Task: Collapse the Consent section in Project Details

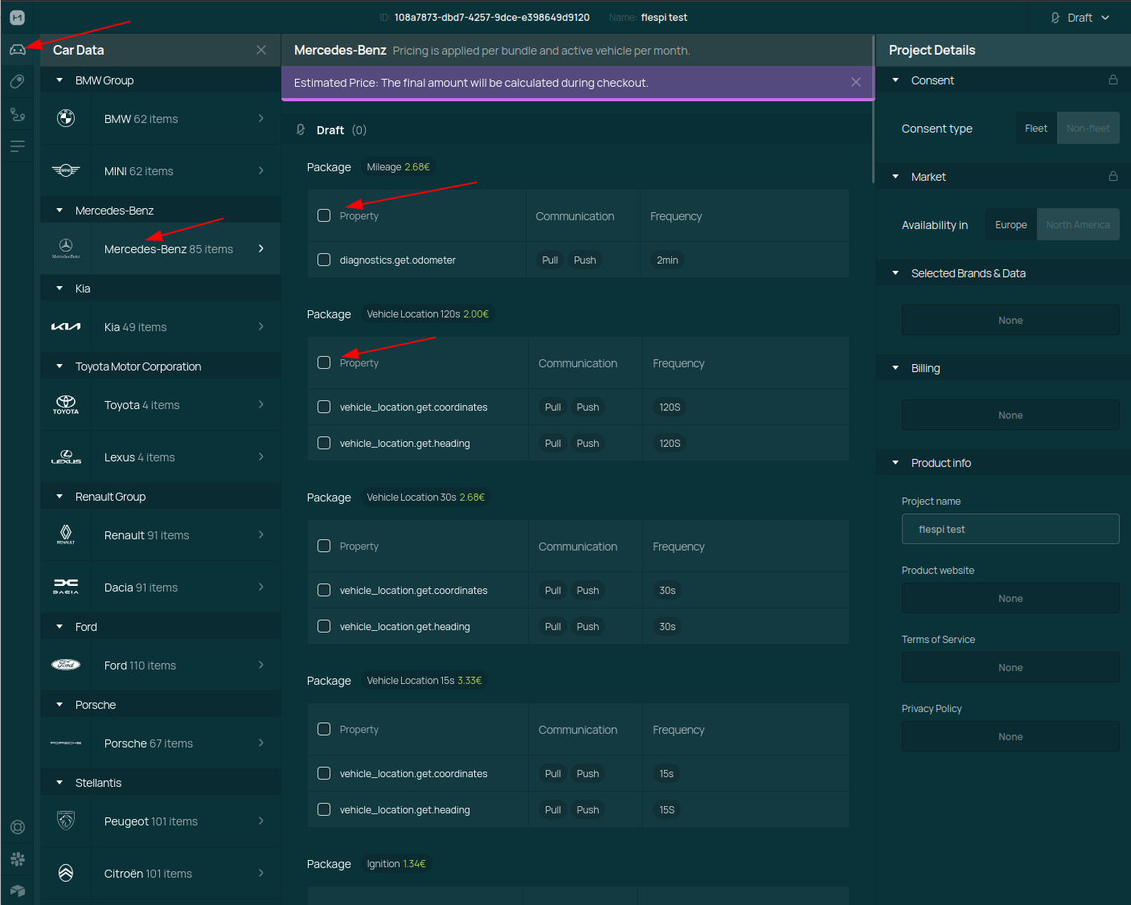Action: tap(895, 80)
